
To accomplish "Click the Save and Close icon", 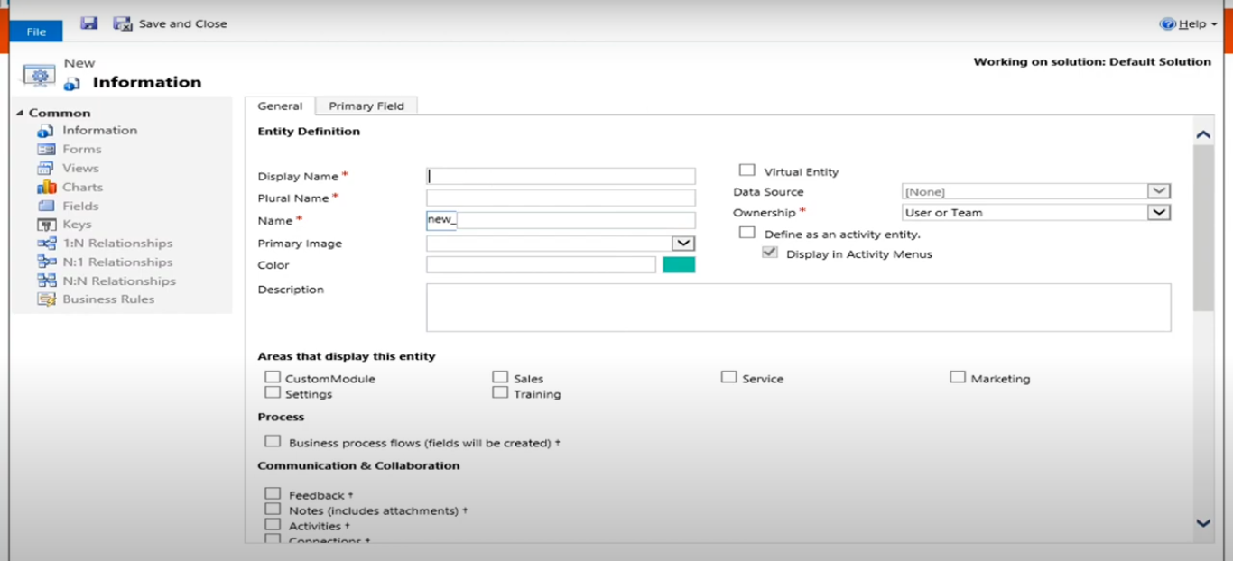I will click(x=123, y=23).
